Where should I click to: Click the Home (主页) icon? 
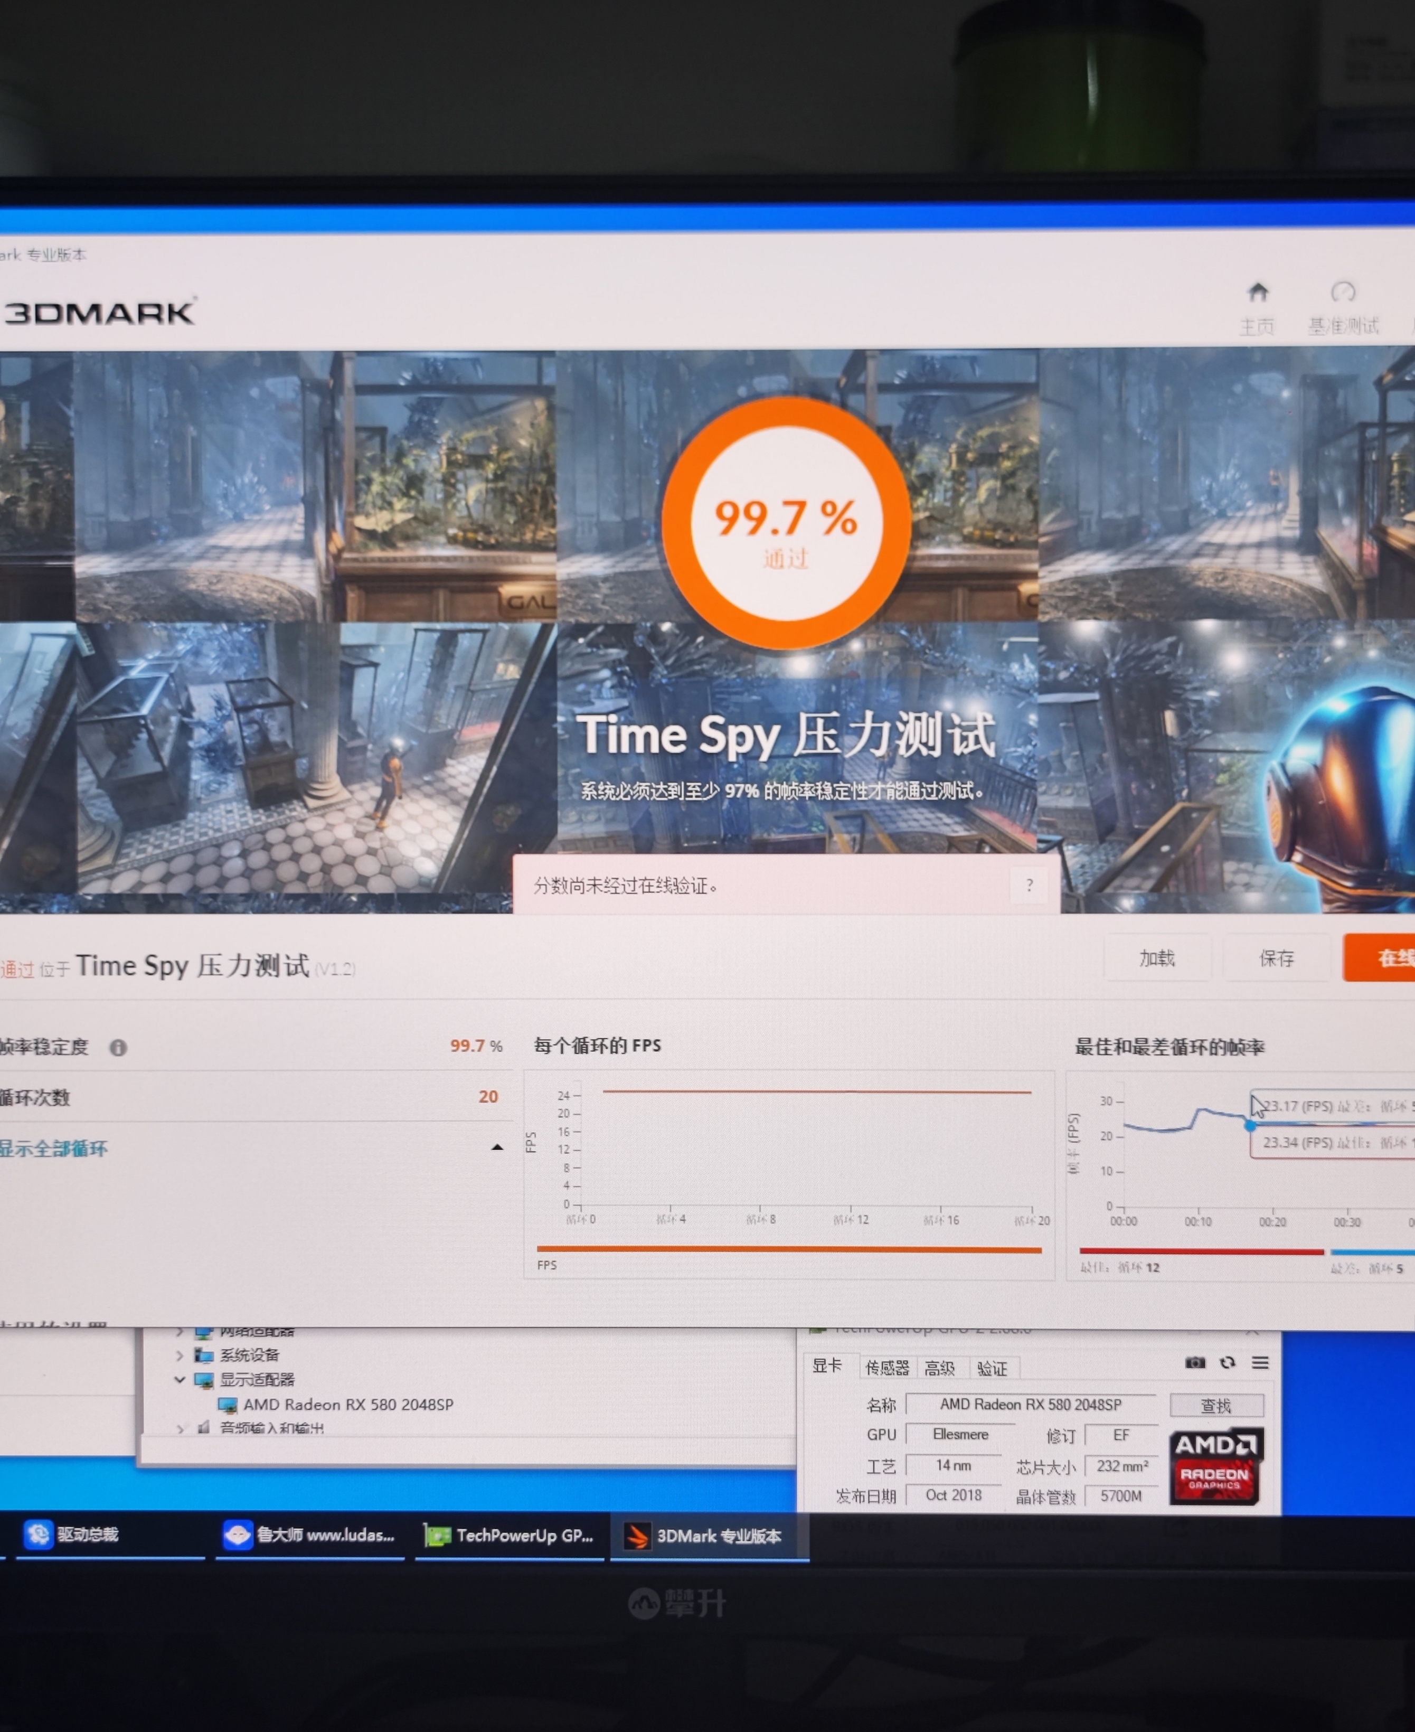(x=1257, y=293)
